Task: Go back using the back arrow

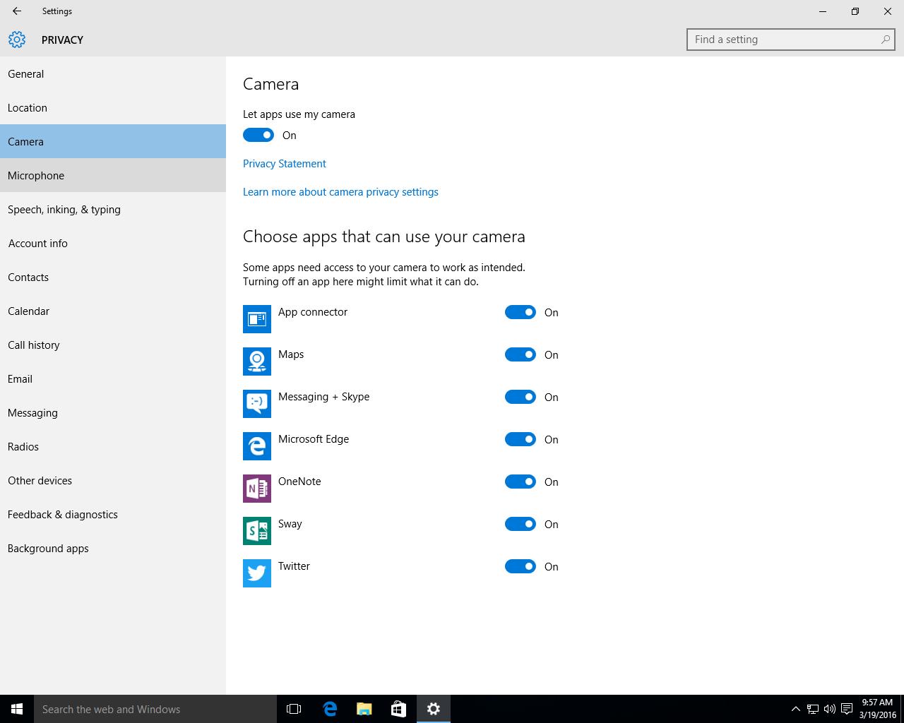Action: tap(16, 11)
